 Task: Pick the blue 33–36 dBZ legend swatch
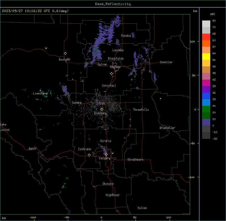(x=206, y=96)
